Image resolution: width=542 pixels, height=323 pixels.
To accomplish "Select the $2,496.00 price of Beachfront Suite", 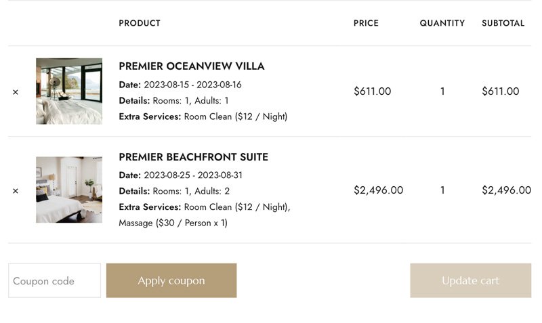I will point(378,190).
